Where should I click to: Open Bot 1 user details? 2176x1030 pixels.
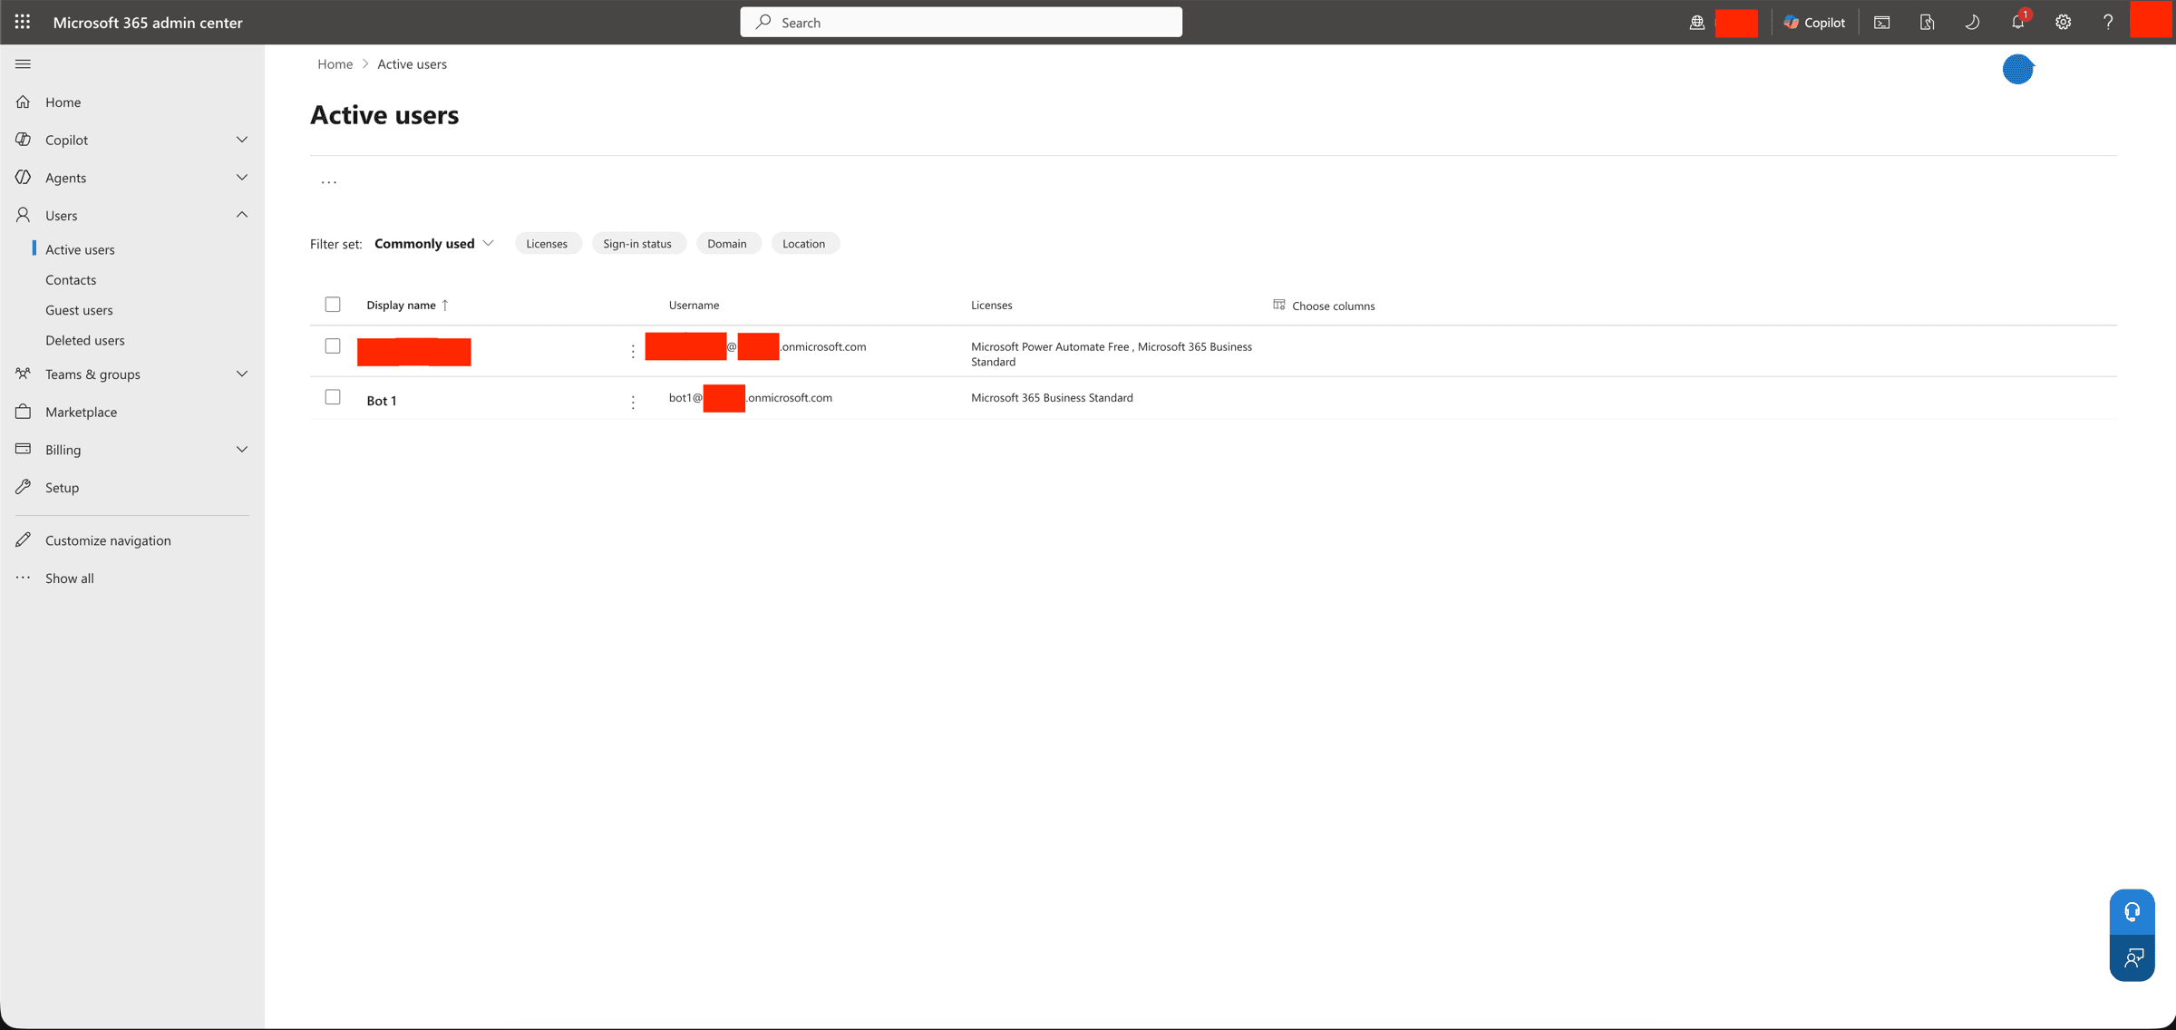click(382, 401)
